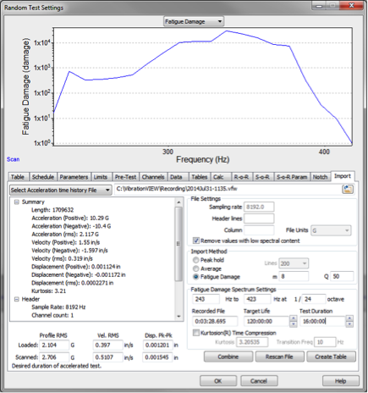Select the Acceleration (rms): 2.117 G row
Image resolution: width=368 pixels, height=393 pixels.
pos(65,235)
